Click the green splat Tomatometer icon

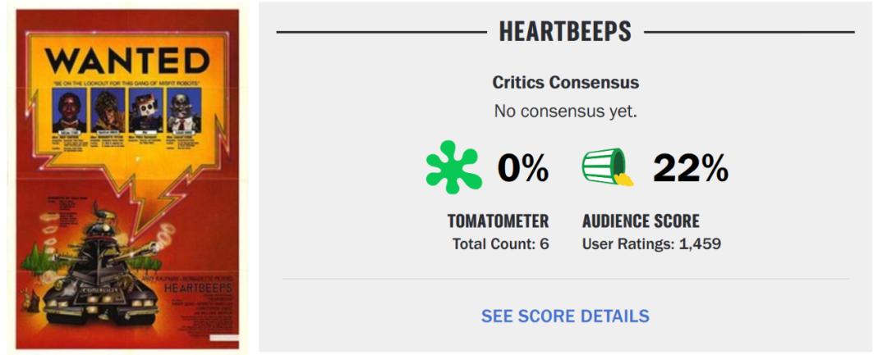454,168
